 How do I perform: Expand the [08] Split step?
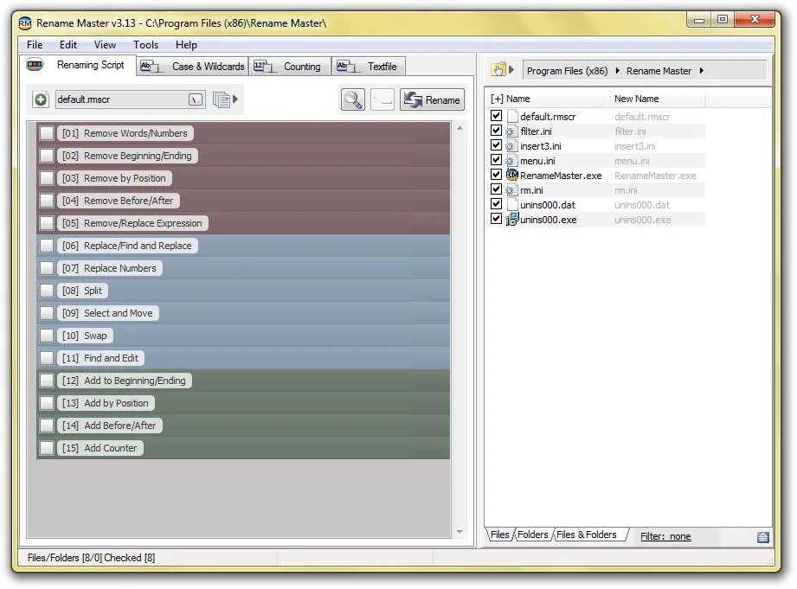[x=82, y=291]
